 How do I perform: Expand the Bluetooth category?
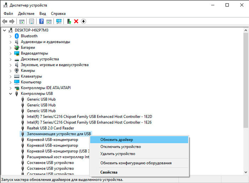click(x=11, y=36)
